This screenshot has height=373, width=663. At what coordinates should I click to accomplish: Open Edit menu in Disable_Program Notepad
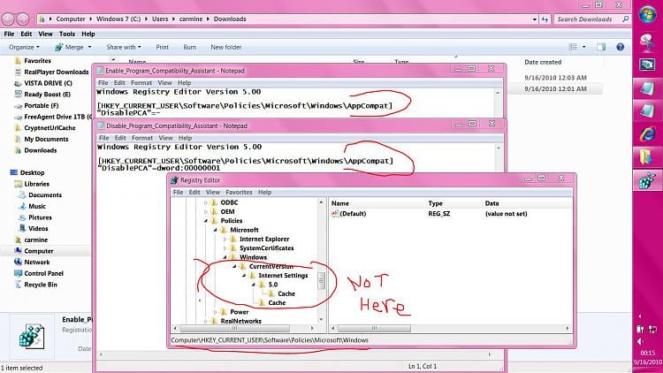[120, 138]
